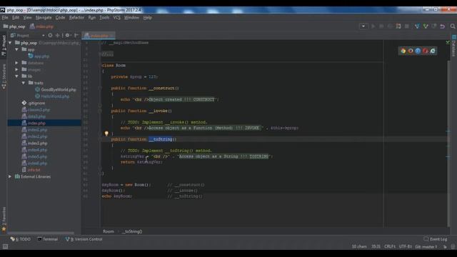This screenshot has height=257, width=457.
Task: Click the VCS Update Project icon
Action: [x=417, y=26]
